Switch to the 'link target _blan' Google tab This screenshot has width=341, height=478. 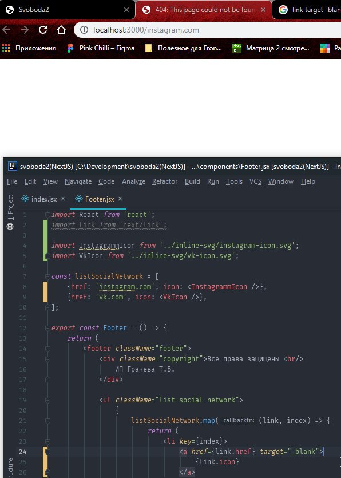pos(308,10)
